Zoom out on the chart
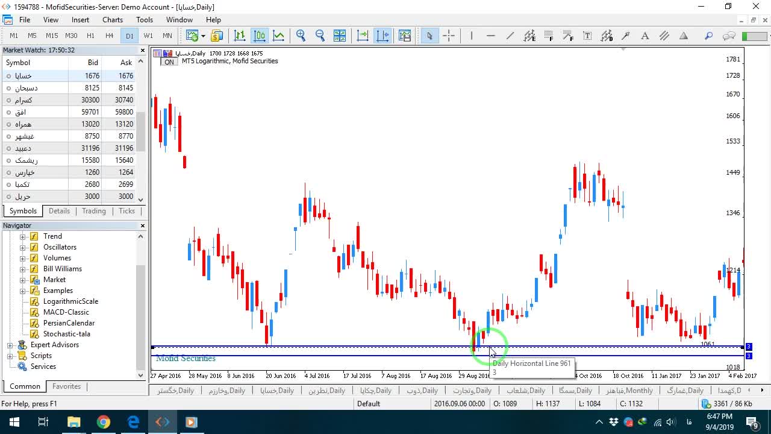Screen dimensions: 771x434 tap(320, 36)
